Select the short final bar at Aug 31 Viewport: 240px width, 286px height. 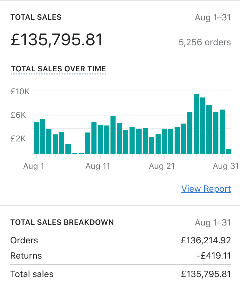click(228, 151)
